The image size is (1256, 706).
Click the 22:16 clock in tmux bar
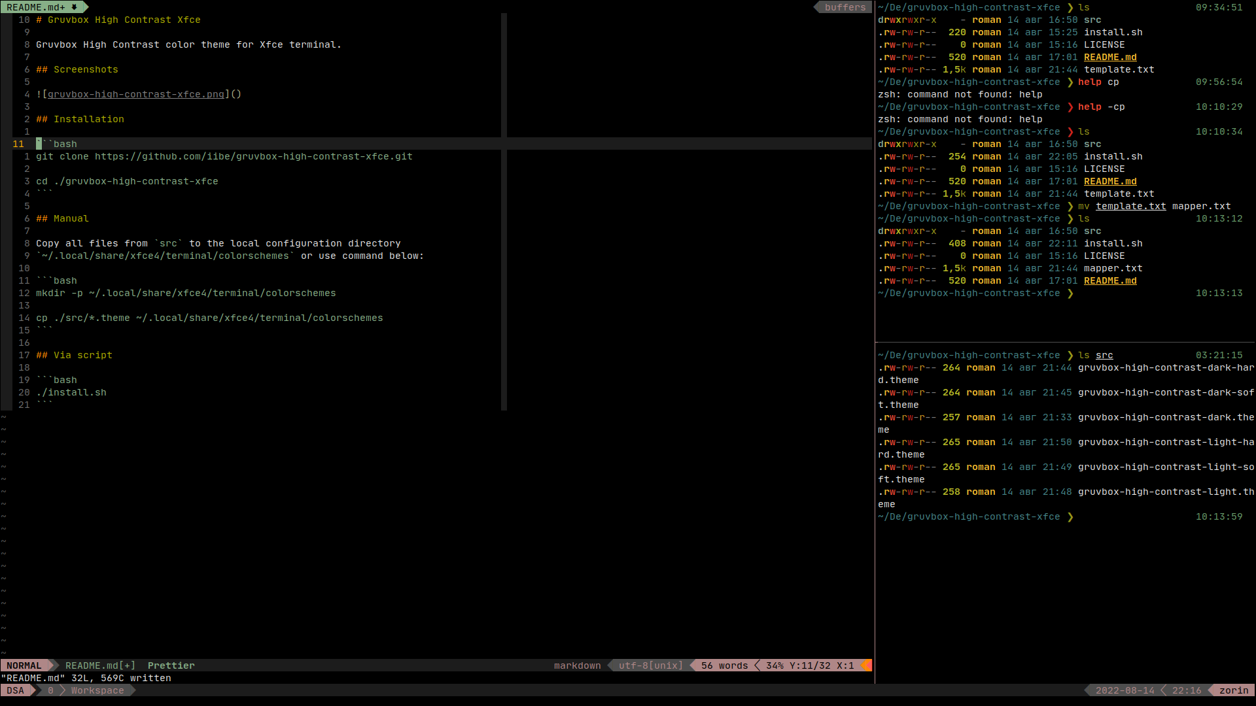[x=1186, y=690]
